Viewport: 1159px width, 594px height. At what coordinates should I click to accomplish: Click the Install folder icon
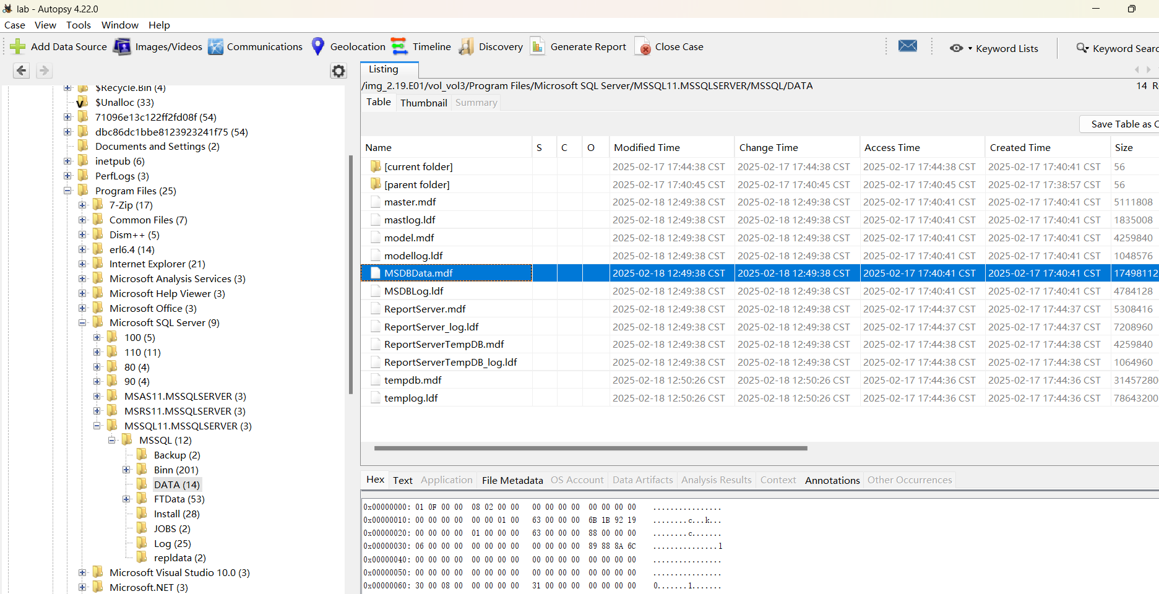click(142, 514)
